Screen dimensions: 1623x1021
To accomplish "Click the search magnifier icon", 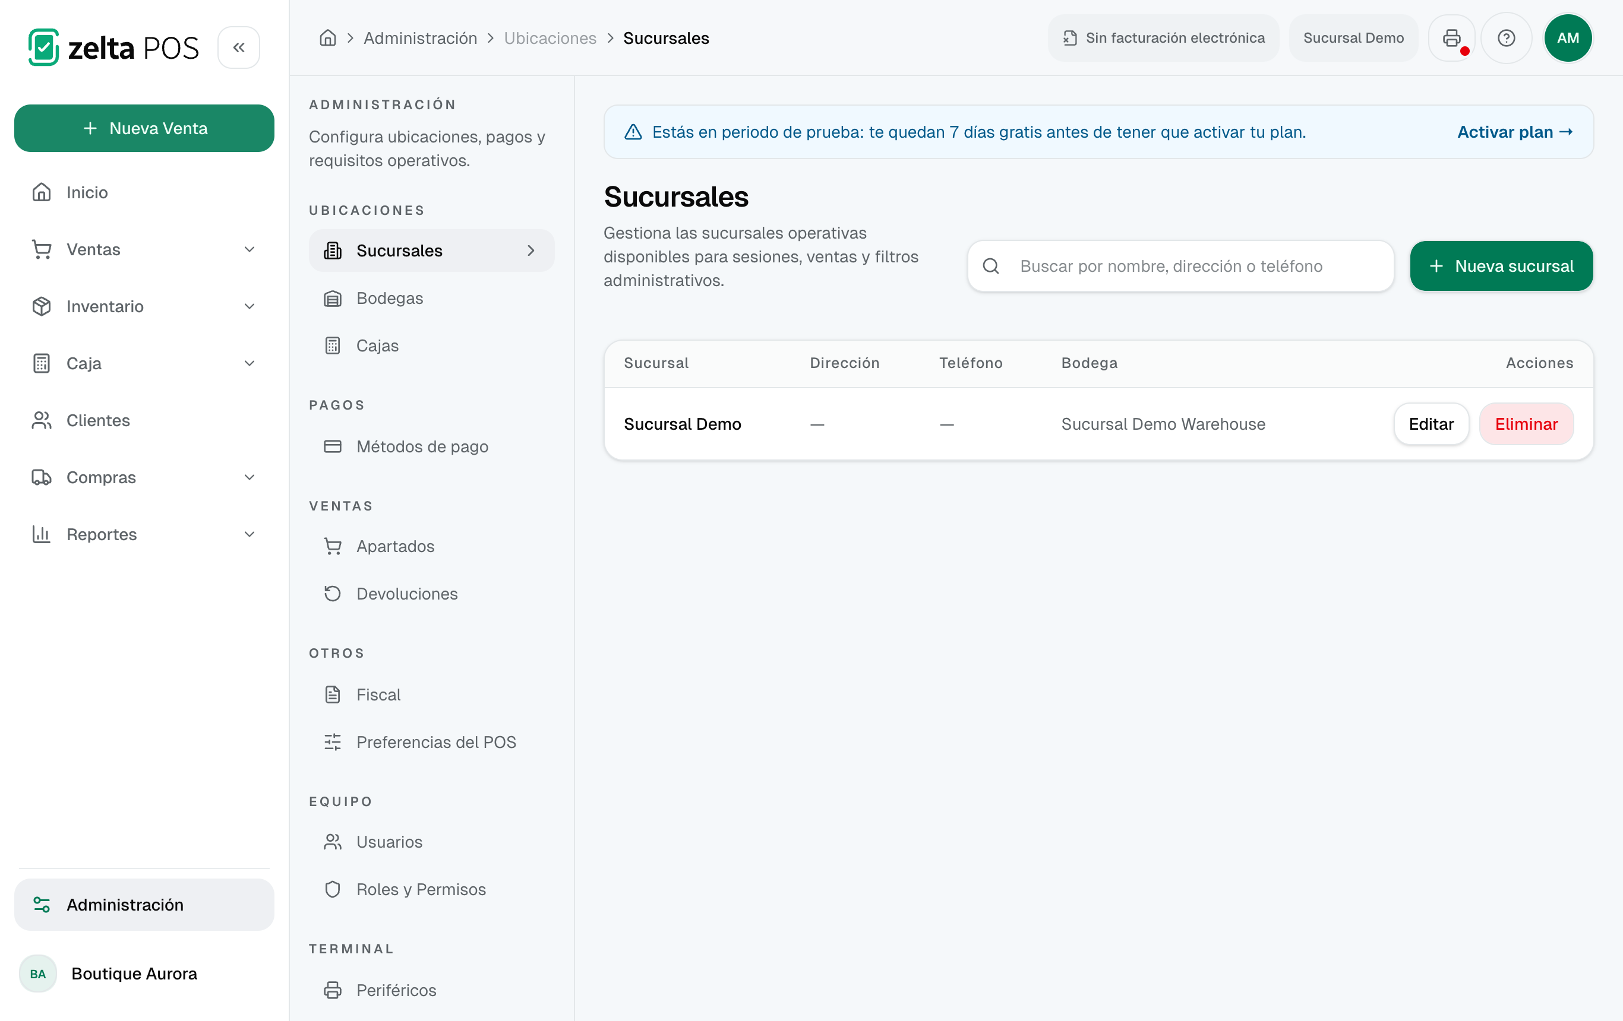I will pyautogui.click(x=991, y=266).
